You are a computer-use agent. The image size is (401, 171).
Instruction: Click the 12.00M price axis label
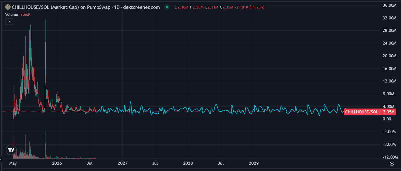[x=390, y=81]
